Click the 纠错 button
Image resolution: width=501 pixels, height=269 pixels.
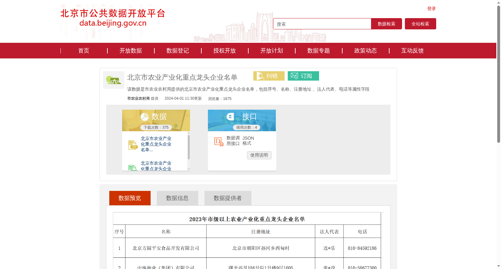coord(269,76)
